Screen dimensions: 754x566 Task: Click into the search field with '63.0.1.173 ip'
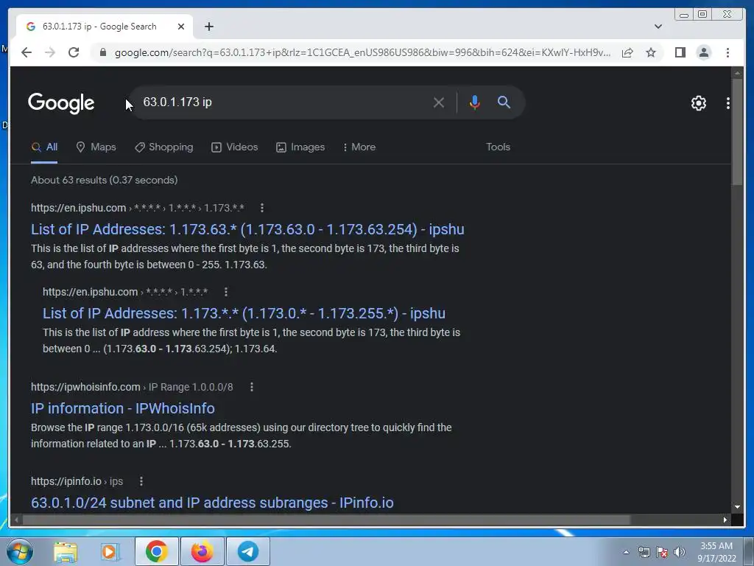pyautogui.click(x=283, y=102)
